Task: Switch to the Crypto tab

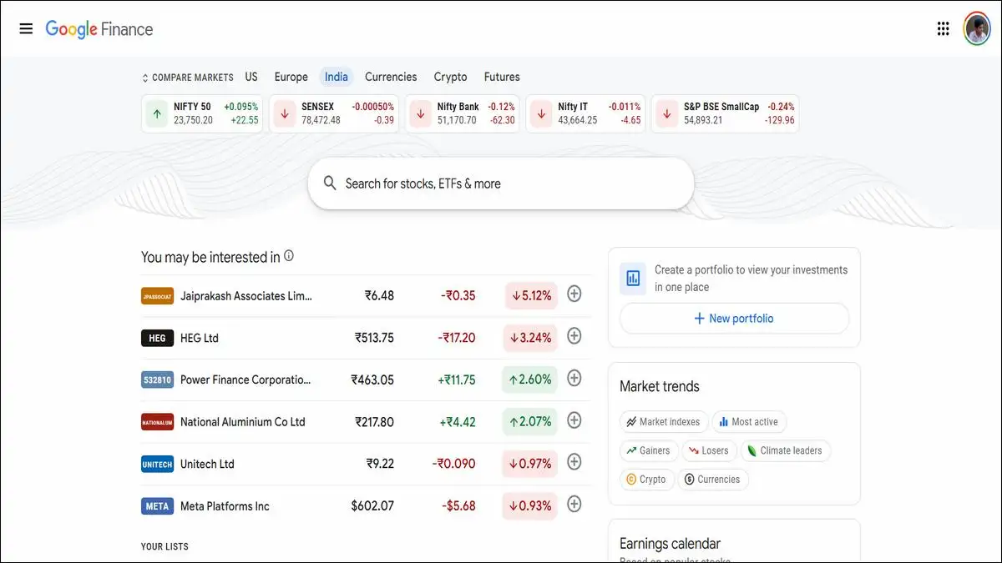Action: pyautogui.click(x=451, y=77)
